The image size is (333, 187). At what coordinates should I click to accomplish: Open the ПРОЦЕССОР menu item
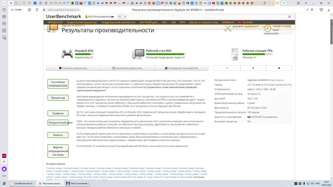click(55, 22)
